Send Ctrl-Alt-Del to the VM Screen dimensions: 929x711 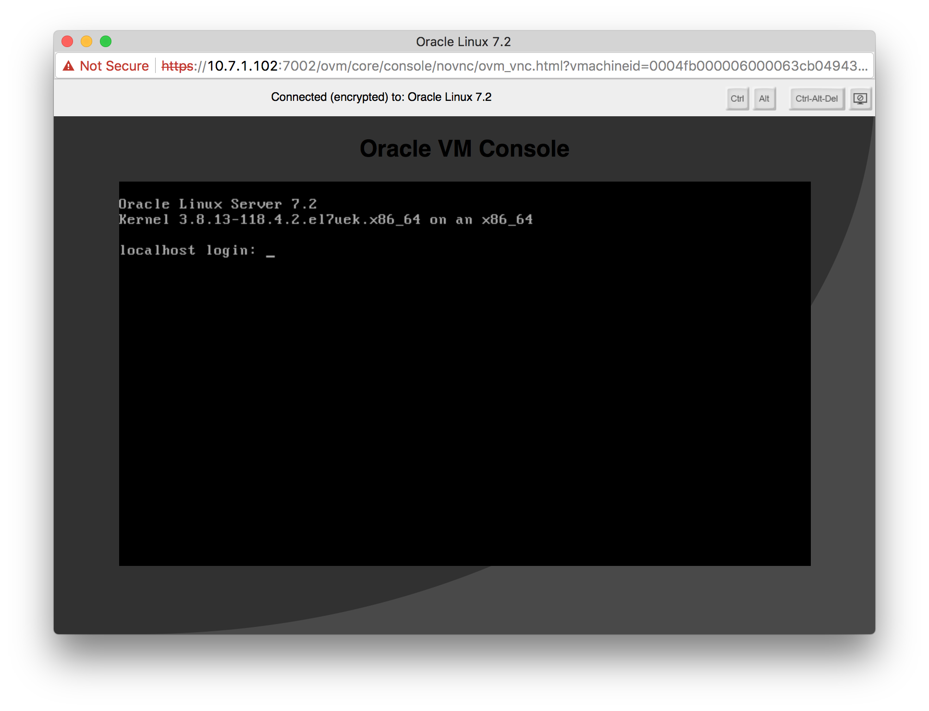click(816, 98)
